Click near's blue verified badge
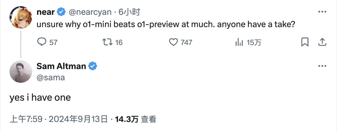 pos(61,12)
